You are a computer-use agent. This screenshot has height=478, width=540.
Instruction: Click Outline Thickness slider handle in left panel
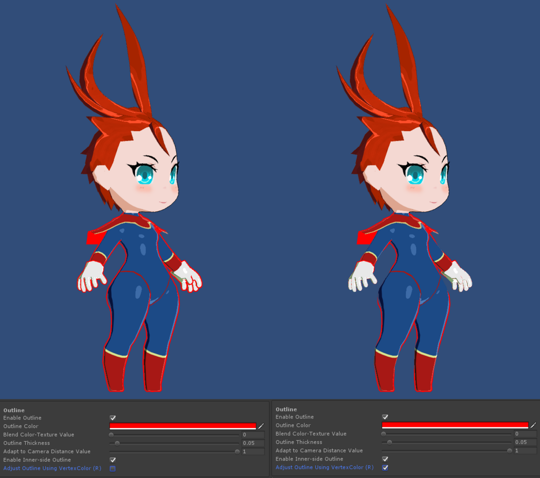pyautogui.click(x=117, y=443)
